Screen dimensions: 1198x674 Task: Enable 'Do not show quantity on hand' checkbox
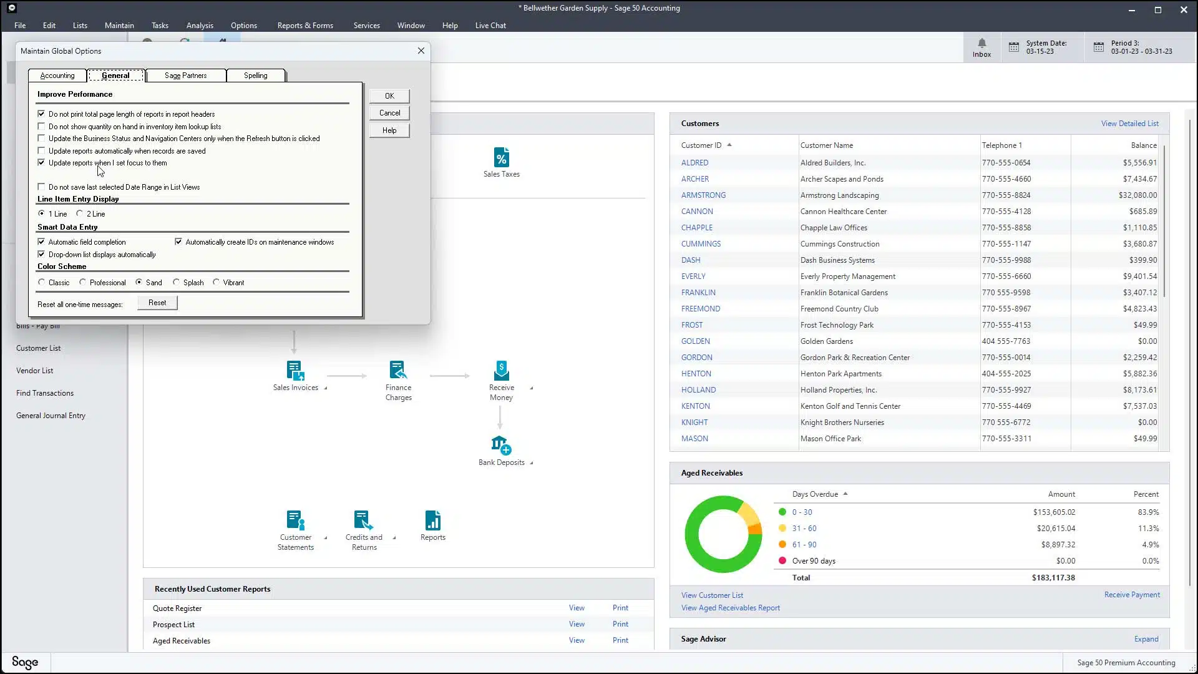click(41, 126)
